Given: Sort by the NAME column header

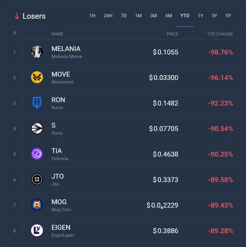Looking at the screenshot, I should tap(57, 34).
